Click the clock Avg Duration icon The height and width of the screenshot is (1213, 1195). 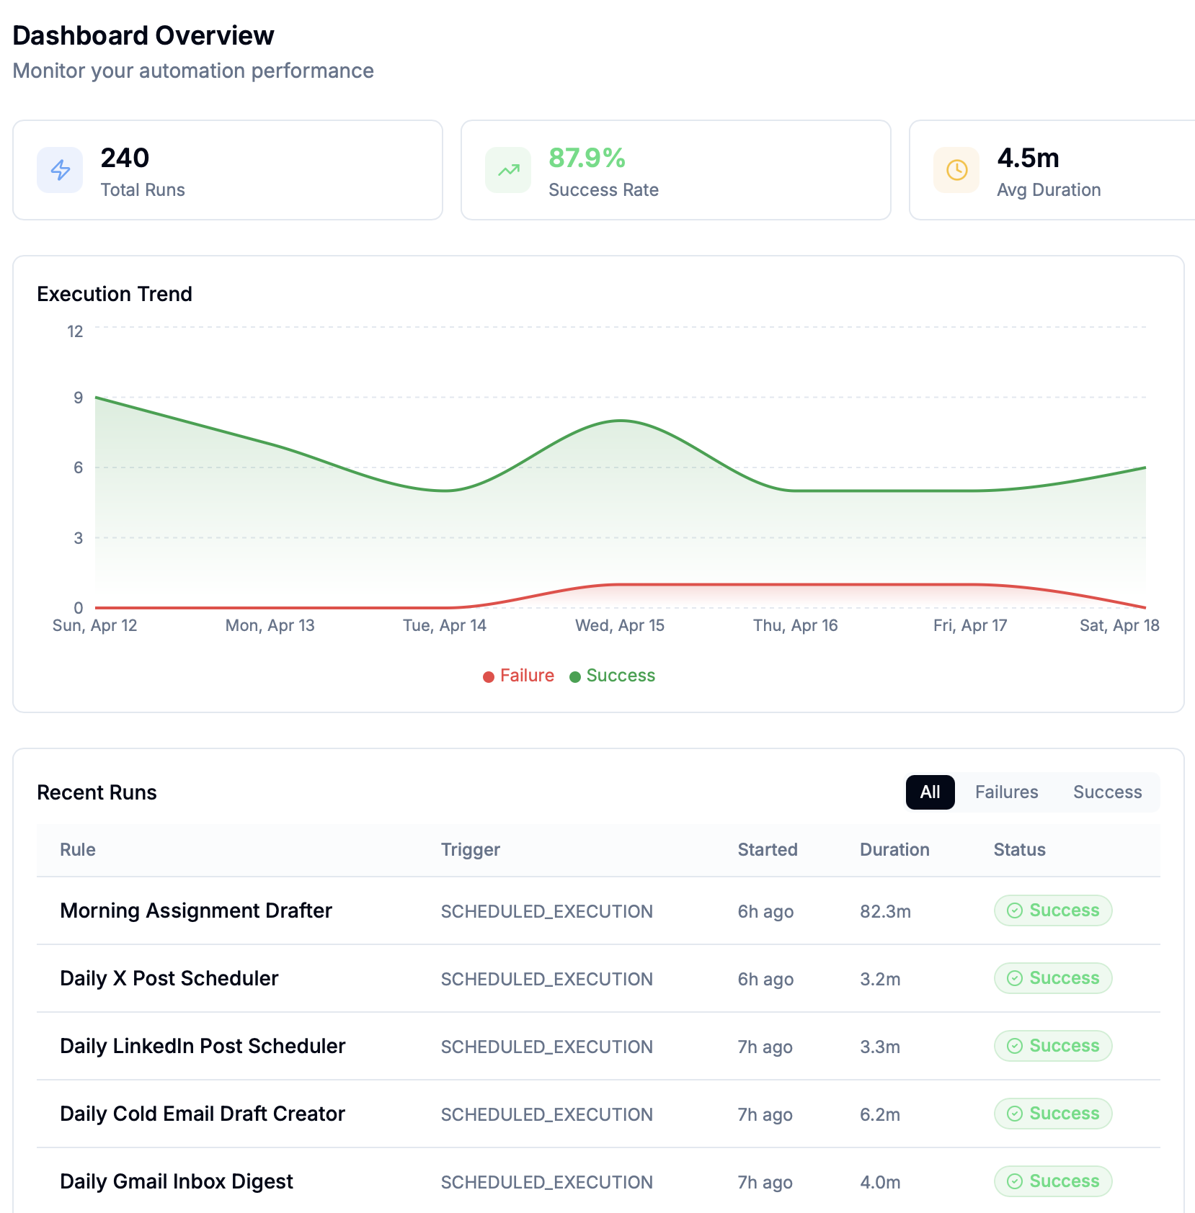956,170
